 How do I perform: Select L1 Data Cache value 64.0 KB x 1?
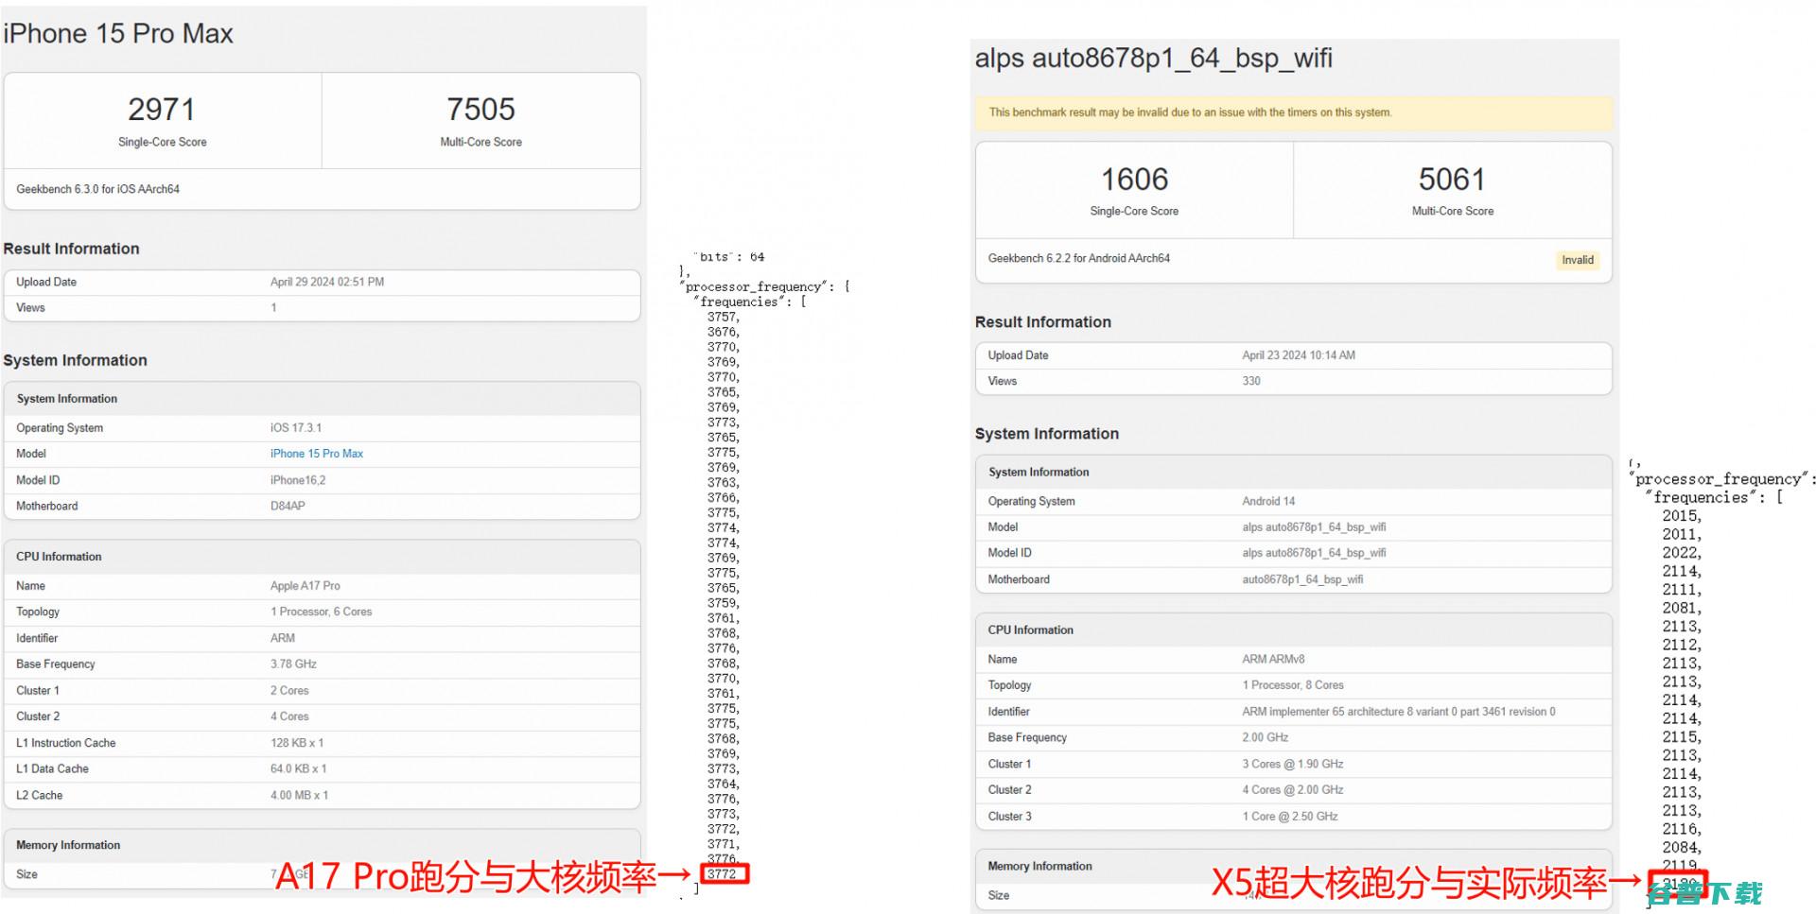point(299,768)
